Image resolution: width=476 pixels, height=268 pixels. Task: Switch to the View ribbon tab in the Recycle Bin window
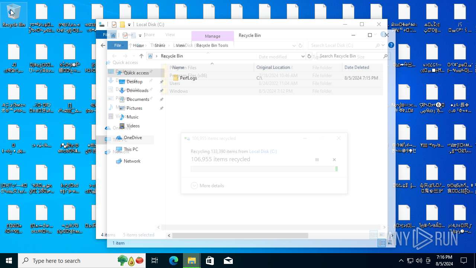pos(180,45)
